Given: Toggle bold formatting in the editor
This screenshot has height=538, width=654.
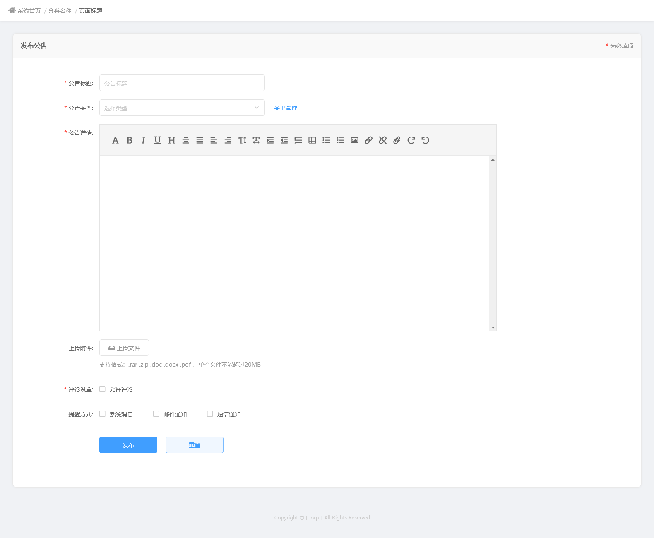Looking at the screenshot, I should (130, 140).
